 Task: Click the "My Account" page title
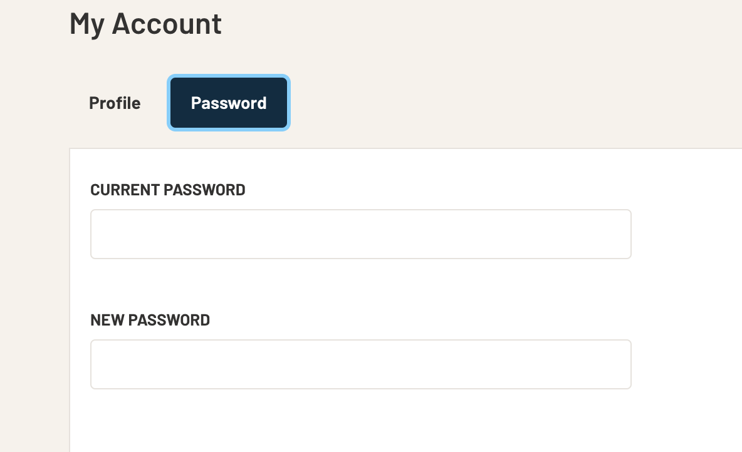[145, 24]
